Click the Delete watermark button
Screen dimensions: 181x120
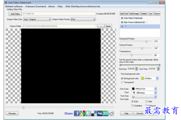(144, 13)
